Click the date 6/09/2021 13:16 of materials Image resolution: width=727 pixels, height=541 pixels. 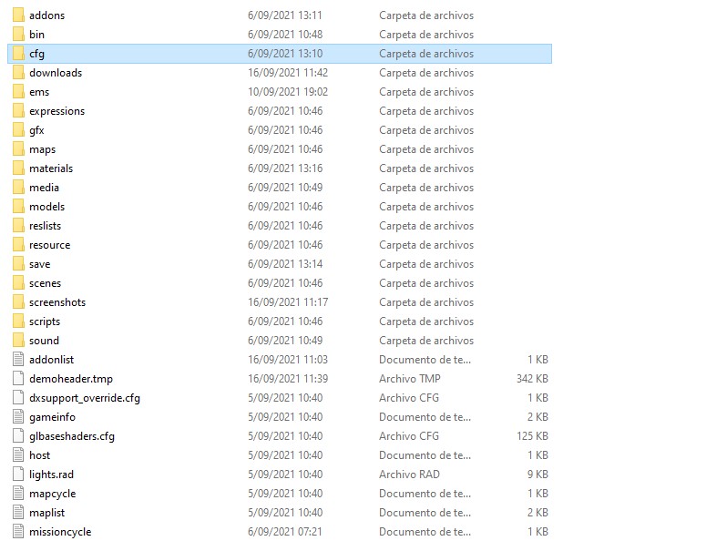(285, 168)
